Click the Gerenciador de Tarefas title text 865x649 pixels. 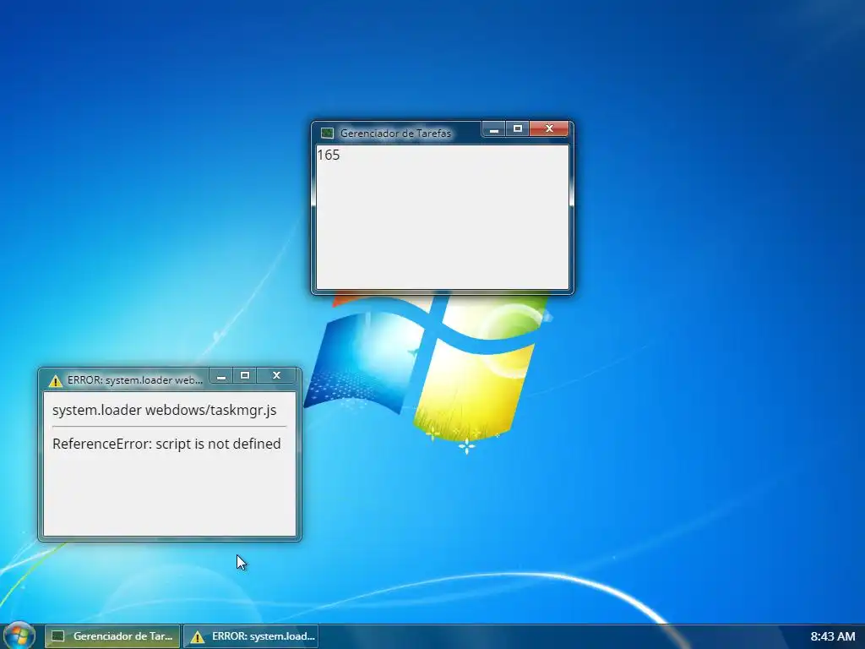(395, 133)
